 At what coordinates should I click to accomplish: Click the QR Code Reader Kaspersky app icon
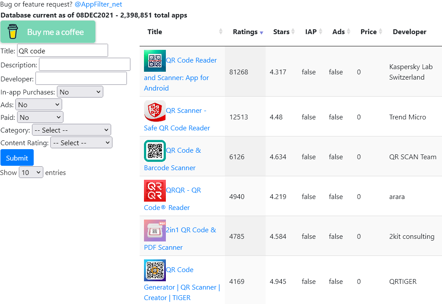[154, 61]
